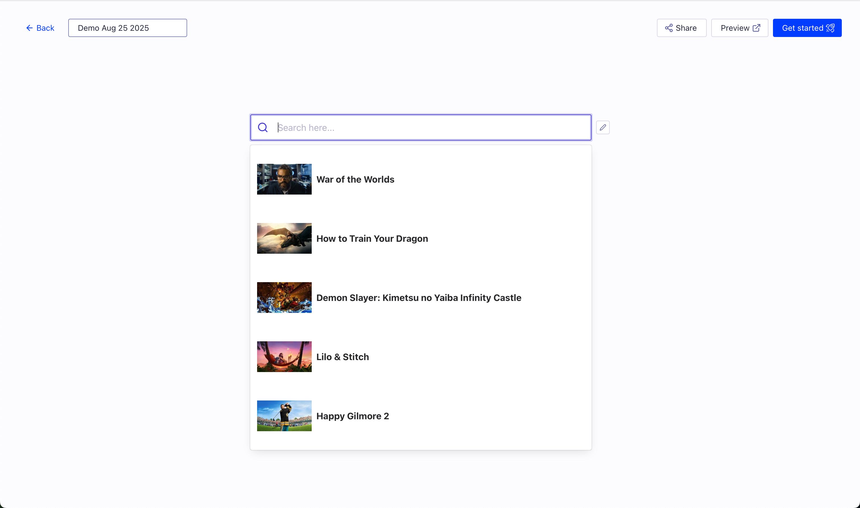This screenshot has height=508, width=860.
Task: Pick the Lilo & Stitch result title
Action: click(342, 357)
